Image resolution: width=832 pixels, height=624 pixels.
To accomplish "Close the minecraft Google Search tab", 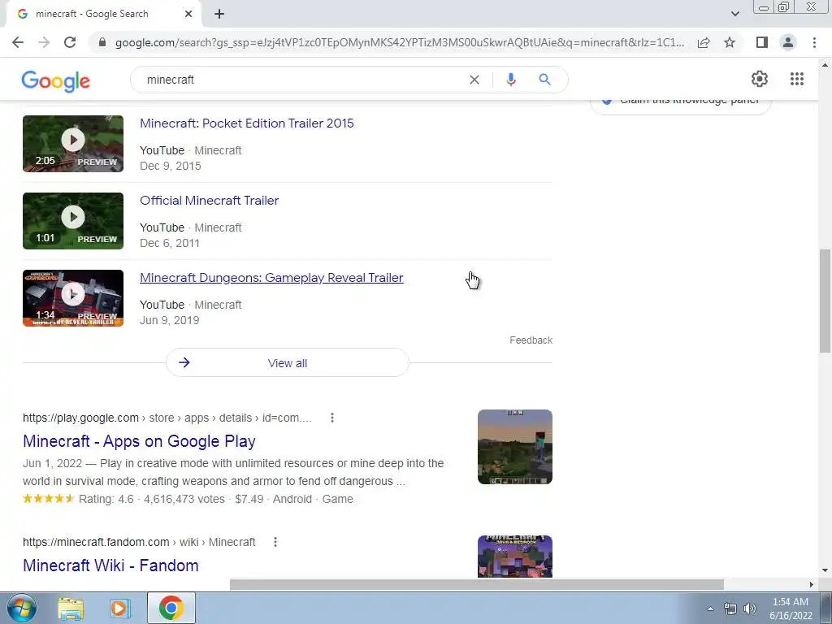I will pos(188,14).
